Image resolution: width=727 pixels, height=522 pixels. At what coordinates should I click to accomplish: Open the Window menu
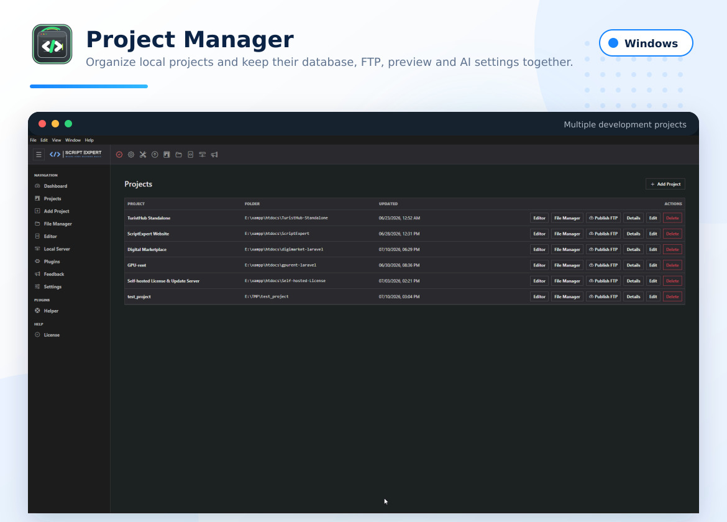coord(73,140)
